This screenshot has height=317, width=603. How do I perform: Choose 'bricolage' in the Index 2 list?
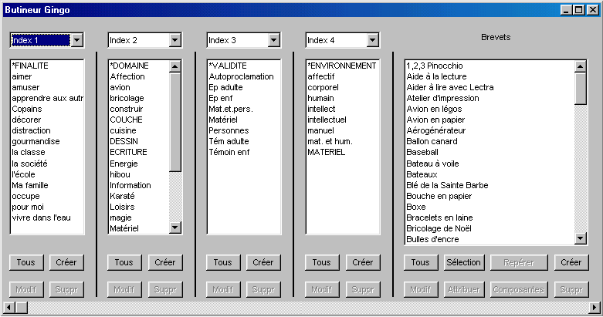127,99
